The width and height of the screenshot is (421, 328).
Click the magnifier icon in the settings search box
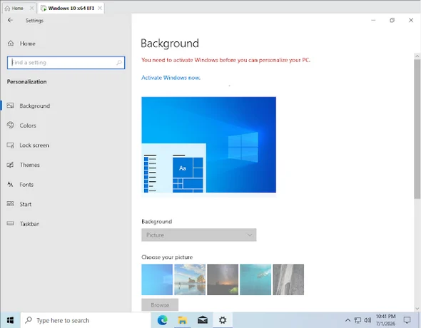[119, 63]
